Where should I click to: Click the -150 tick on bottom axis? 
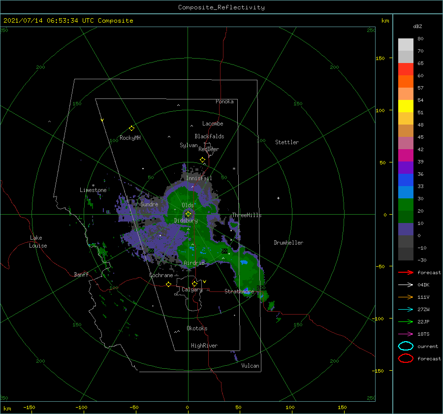click(29, 408)
